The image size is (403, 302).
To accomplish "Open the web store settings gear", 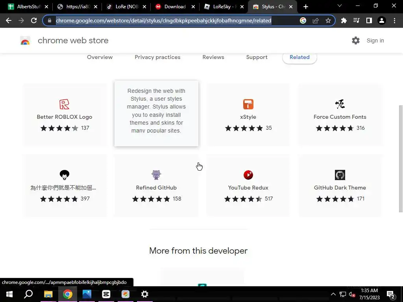I will 356,41.
